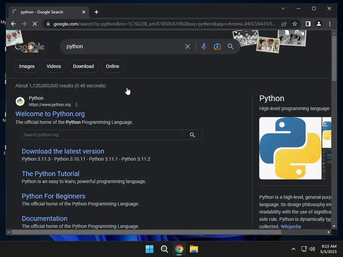This screenshot has height=257, width=343.
Task: Close the python - Google Search tab
Action: [83, 12]
